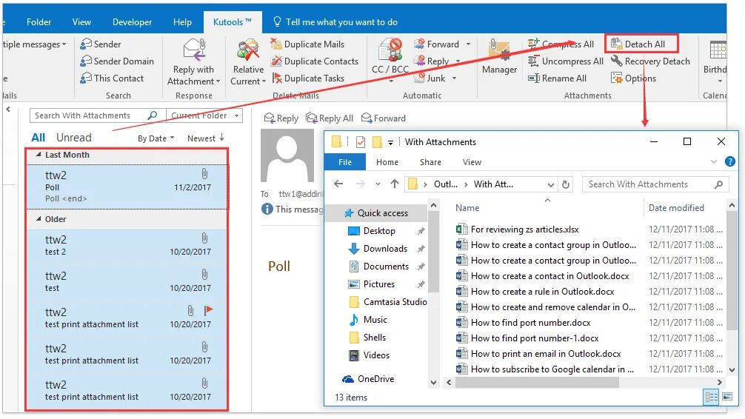Collapse the Last Month group
Viewport: 745px width, 419px height.
(39, 155)
